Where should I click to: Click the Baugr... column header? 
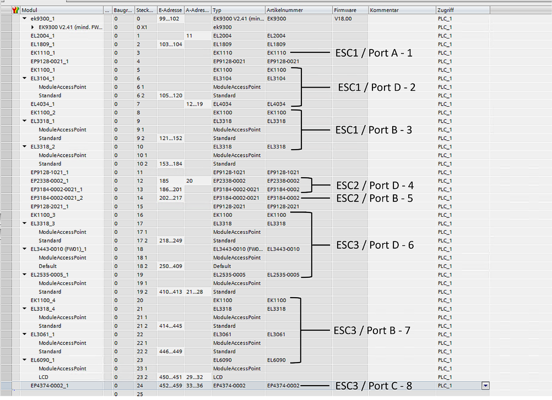point(123,10)
